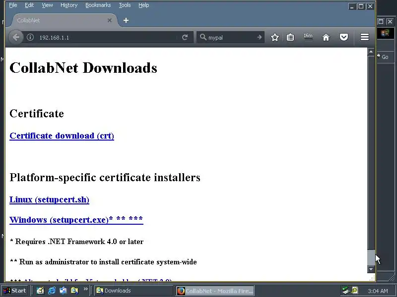
Task: Close the CollabNet tab
Action: tap(109, 20)
